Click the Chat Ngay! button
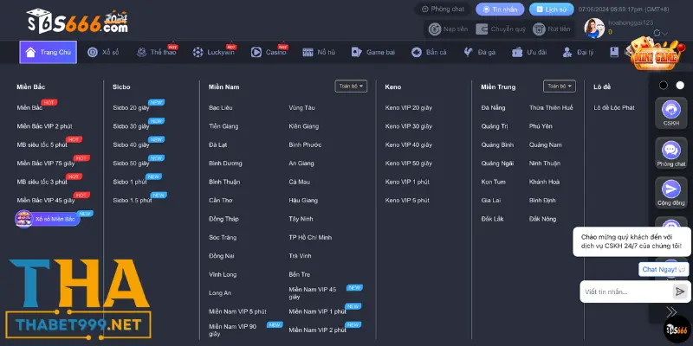 click(664, 270)
